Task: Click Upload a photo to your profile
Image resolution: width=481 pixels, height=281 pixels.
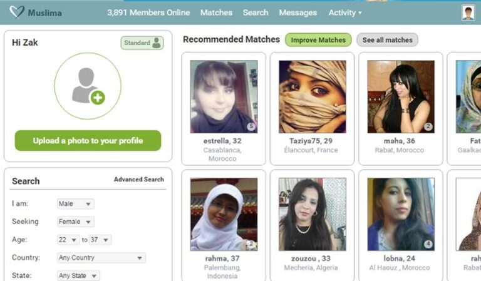Action: click(x=88, y=141)
